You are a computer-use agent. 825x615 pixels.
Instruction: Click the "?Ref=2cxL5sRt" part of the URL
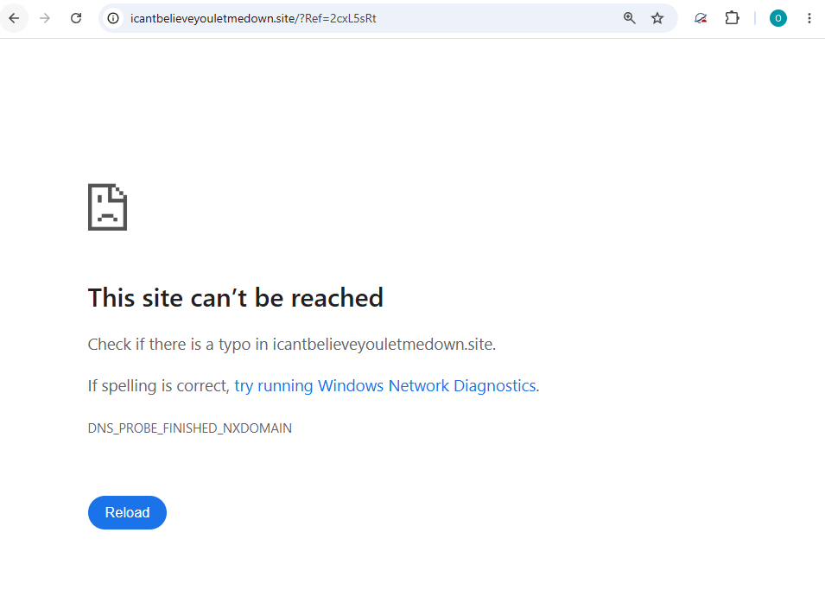tap(338, 18)
